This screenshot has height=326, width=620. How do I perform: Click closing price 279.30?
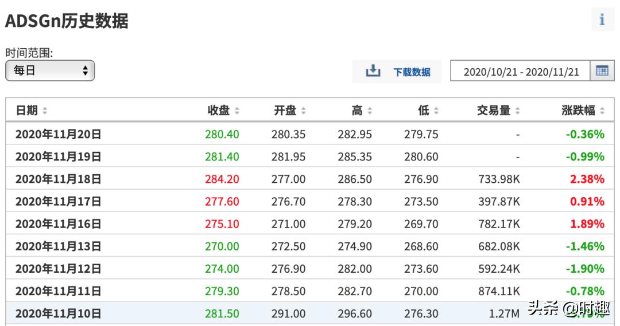[222, 291]
